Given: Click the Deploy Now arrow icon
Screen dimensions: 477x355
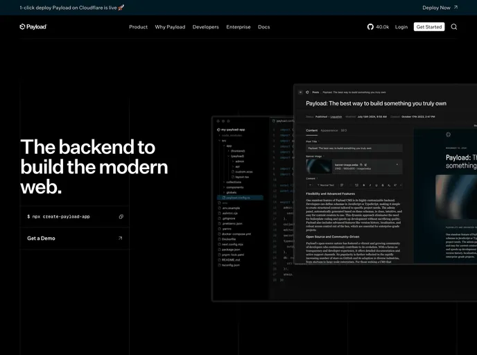Looking at the screenshot, I should 456,8.
